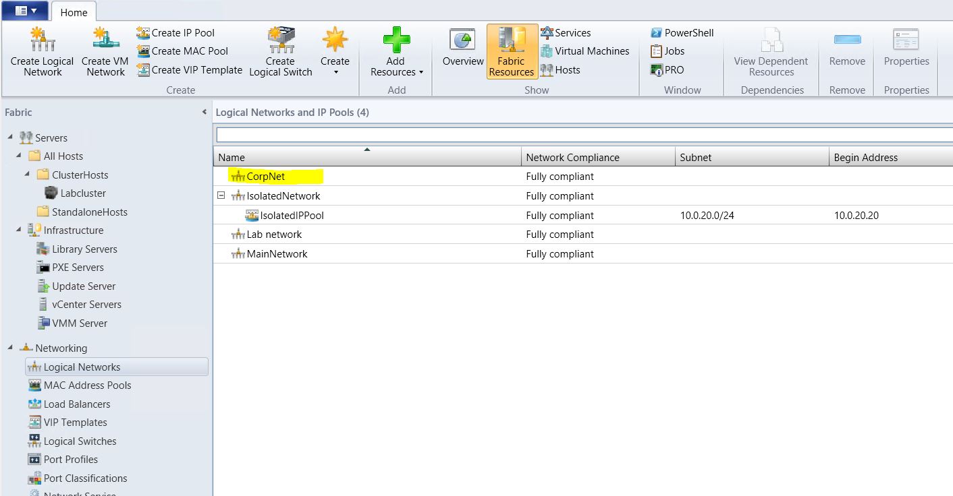Collapse the Fabric navigation pane
The width and height of the screenshot is (953, 496).
tap(204, 113)
